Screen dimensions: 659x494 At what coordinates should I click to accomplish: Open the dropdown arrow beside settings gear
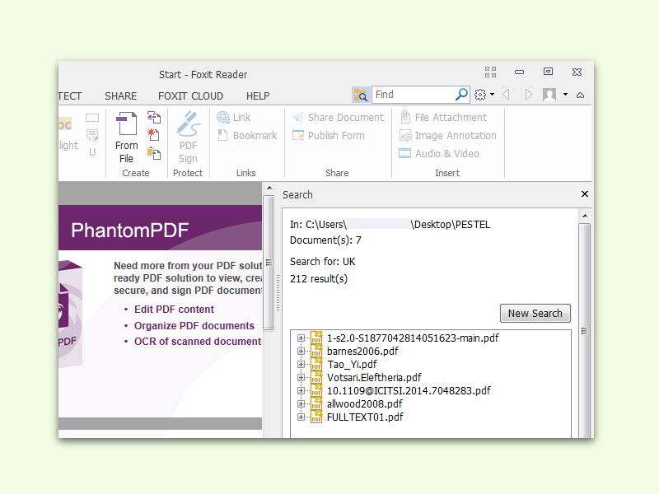(492, 95)
